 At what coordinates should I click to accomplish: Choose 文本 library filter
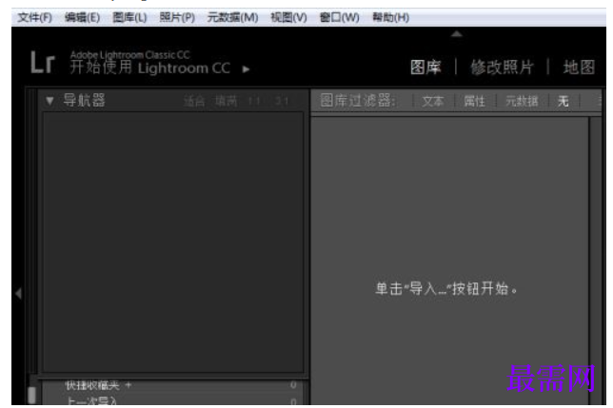(433, 101)
